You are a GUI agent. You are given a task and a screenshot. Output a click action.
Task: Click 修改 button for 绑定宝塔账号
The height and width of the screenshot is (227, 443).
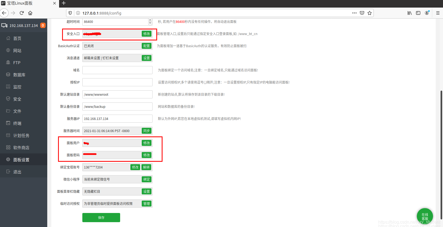point(135,167)
